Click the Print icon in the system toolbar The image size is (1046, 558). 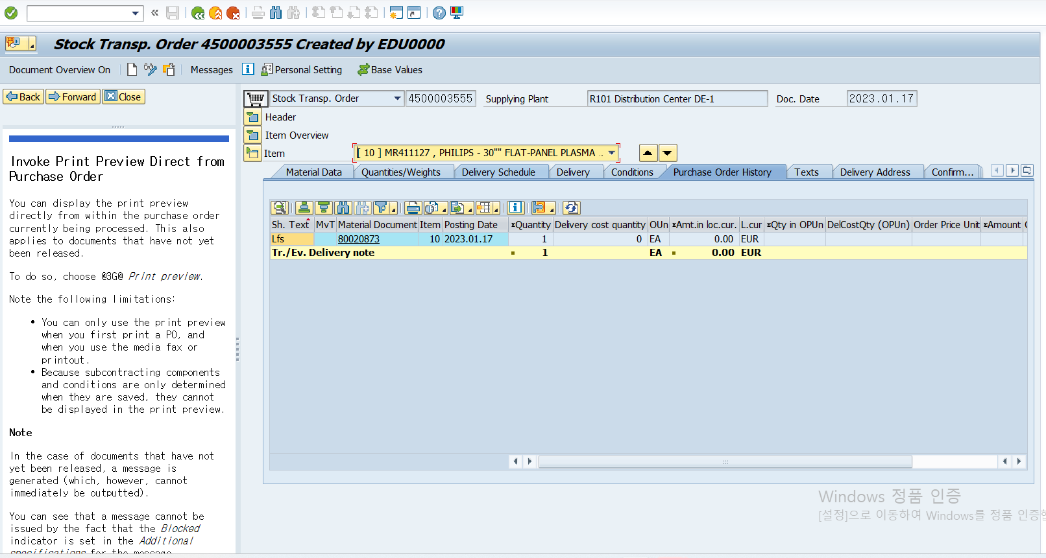point(258,13)
